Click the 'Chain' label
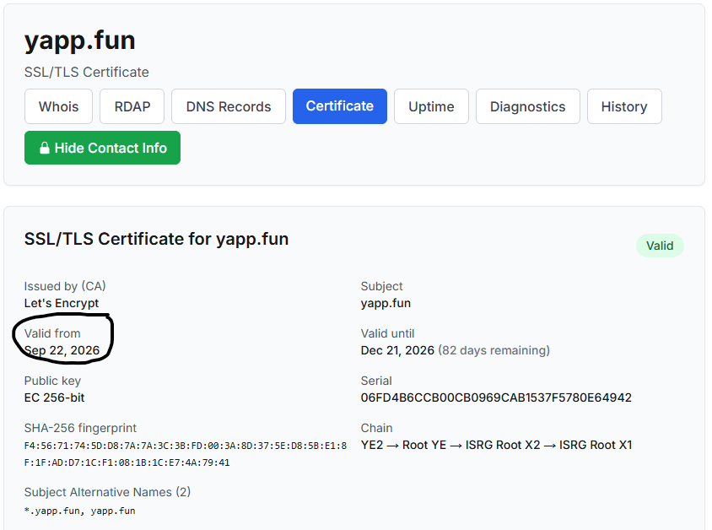 pos(376,428)
